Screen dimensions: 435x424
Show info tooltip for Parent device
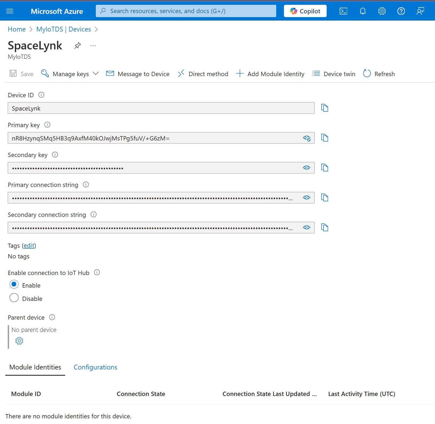pos(52,317)
